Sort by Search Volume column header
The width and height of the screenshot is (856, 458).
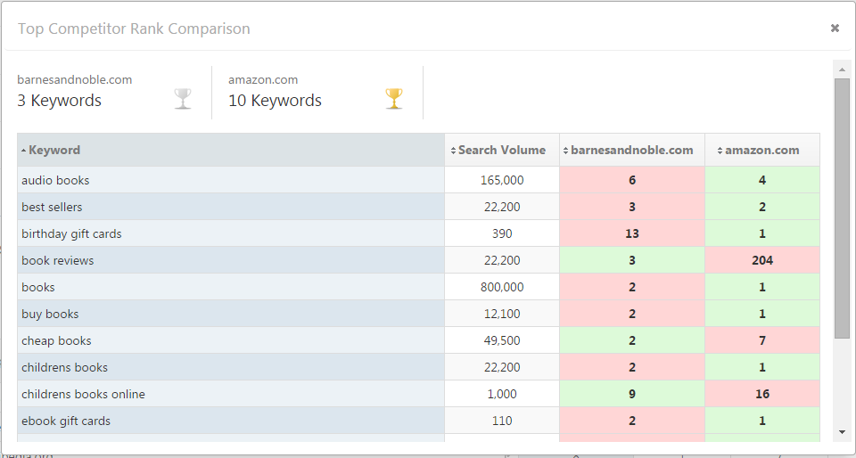[x=501, y=150]
